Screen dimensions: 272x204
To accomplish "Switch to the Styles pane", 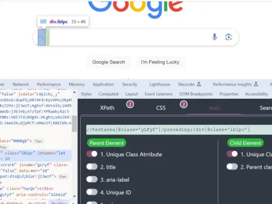I will (x=86, y=94).
